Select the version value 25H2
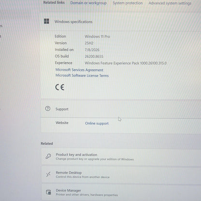This screenshot has height=201, width=201. (x=89, y=43)
